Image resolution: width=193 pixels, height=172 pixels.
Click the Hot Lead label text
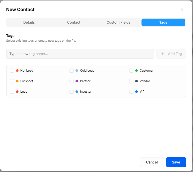27,71
